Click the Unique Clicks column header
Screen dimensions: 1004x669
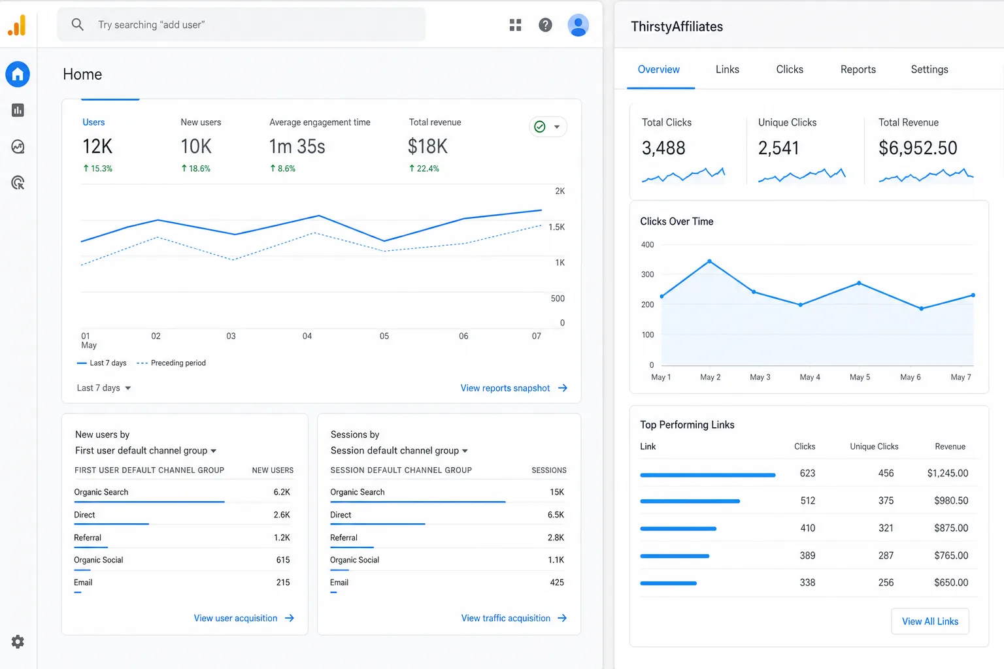[x=874, y=447]
